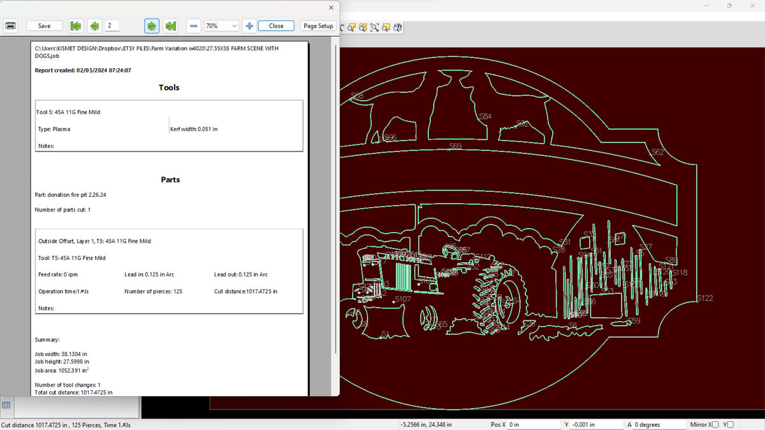Select the S107 label on the tractor drawing
The image size is (765, 430).
403,299
